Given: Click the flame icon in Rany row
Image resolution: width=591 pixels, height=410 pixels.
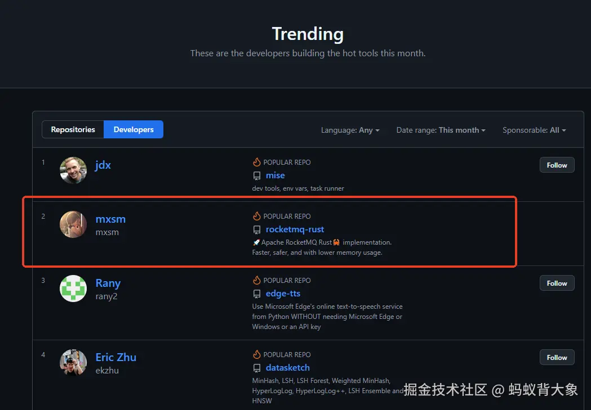Looking at the screenshot, I should [257, 280].
